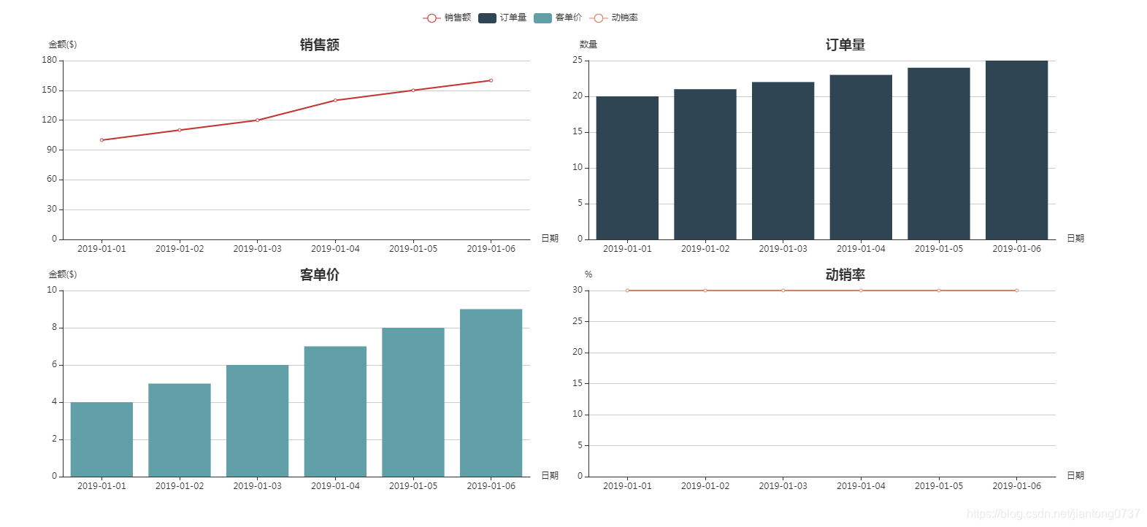Toggle the 动销率 series in the legend
The width and height of the screenshot is (1147, 527).
[x=613, y=18]
